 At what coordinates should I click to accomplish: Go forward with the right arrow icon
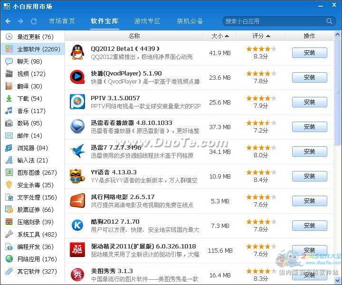click(x=20, y=21)
